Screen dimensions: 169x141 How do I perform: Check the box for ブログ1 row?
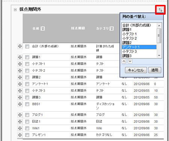27,115
